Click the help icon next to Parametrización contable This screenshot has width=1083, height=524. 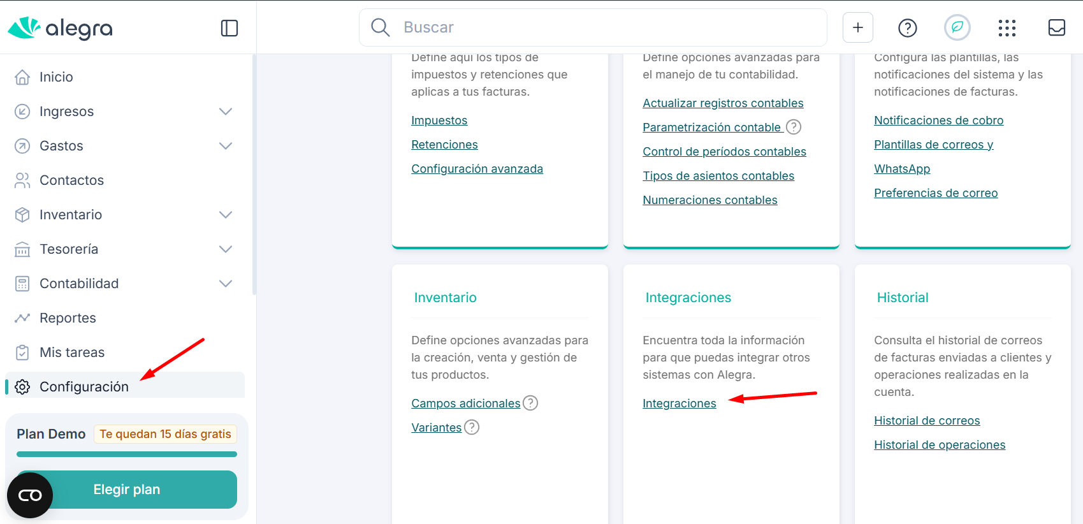[794, 127]
